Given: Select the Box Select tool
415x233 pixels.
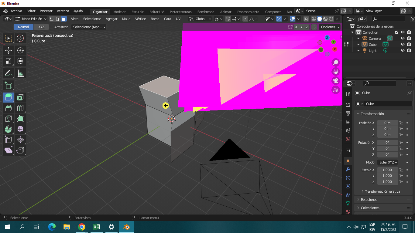Looking at the screenshot, I should (x=9, y=38).
